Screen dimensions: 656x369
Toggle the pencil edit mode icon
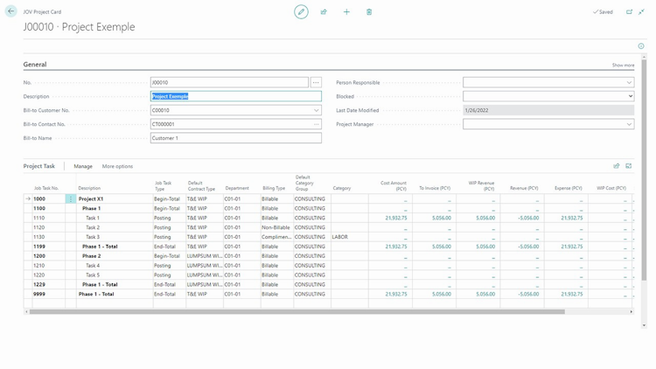[301, 11]
